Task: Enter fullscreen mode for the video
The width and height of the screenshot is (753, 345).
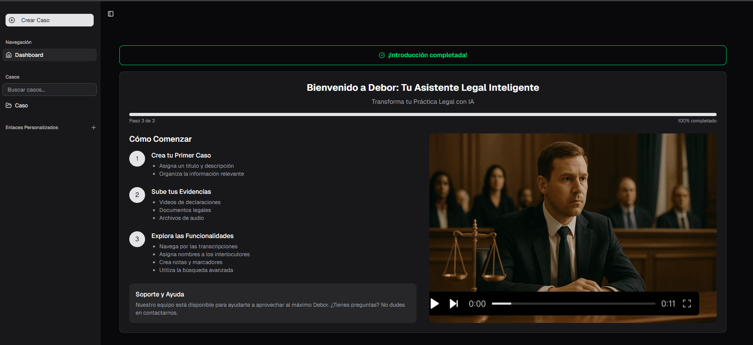Action: (687, 304)
